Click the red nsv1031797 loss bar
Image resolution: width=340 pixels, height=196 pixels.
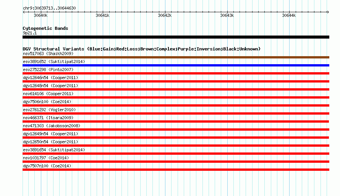click(176, 162)
